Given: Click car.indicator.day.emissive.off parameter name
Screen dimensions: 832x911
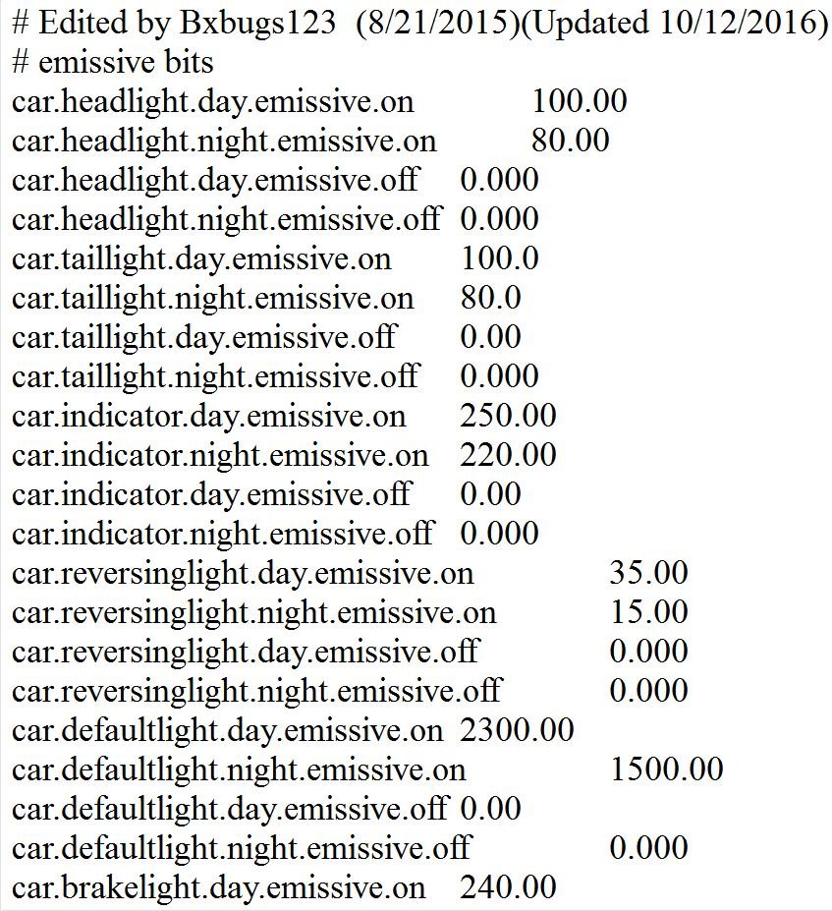Looking at the screenshot, I should click(211, 495).
